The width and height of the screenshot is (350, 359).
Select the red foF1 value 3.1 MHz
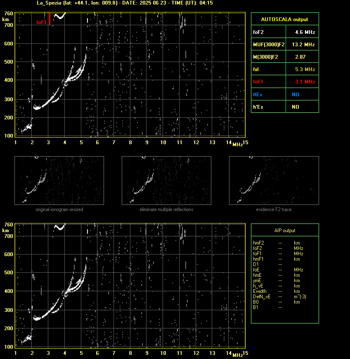305,81
